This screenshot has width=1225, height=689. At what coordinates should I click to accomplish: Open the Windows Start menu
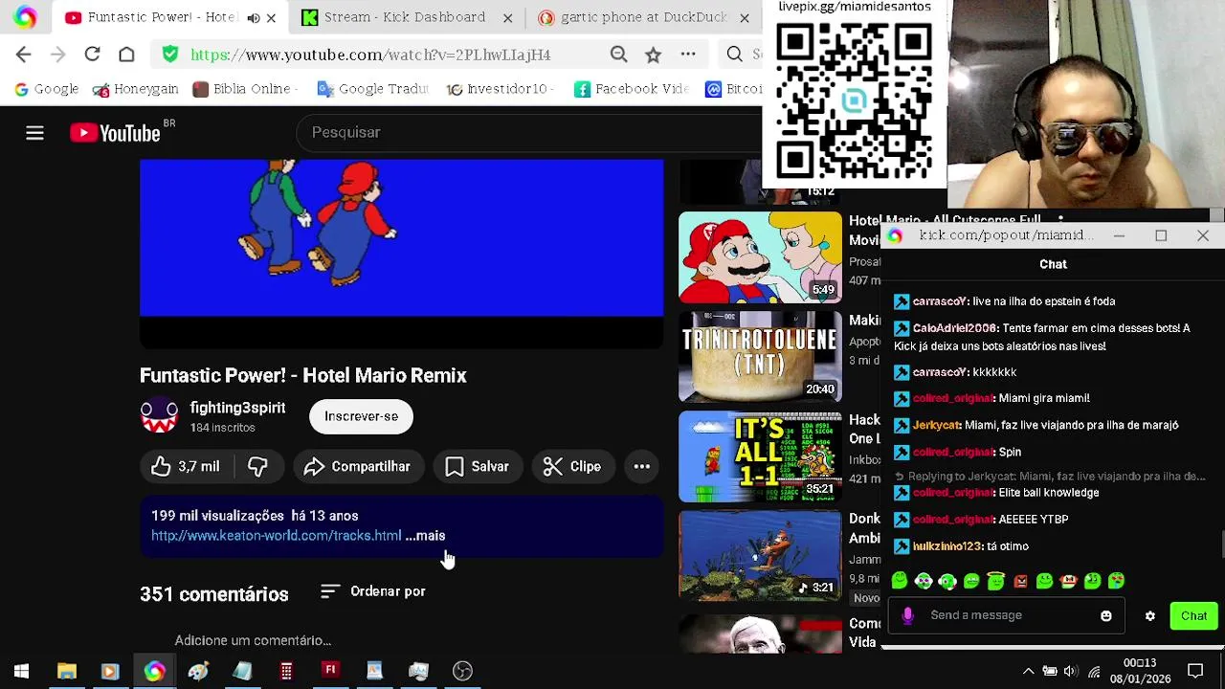click(21, 671)
